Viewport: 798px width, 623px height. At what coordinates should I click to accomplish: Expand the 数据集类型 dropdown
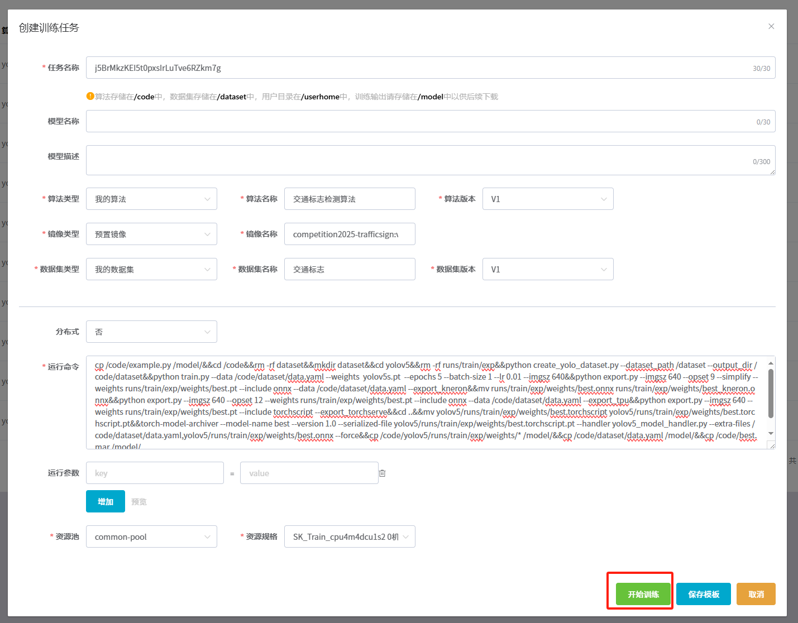(x=151, y=270)
